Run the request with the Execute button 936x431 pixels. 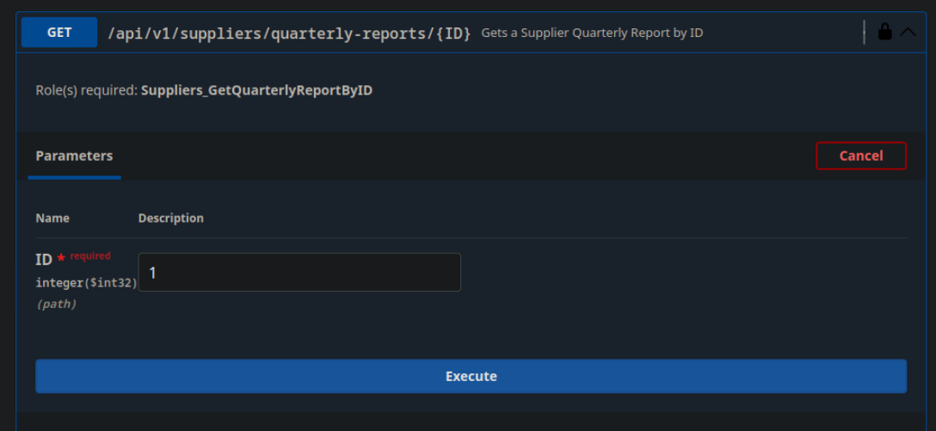(471, 376)
